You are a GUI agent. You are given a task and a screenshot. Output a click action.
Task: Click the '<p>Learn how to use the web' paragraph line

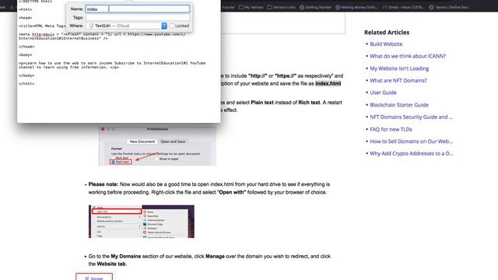click(x=112, y=65)
